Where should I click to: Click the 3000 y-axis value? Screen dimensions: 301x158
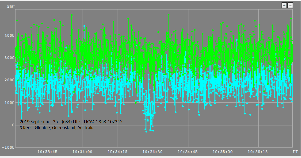coord(9,58)
